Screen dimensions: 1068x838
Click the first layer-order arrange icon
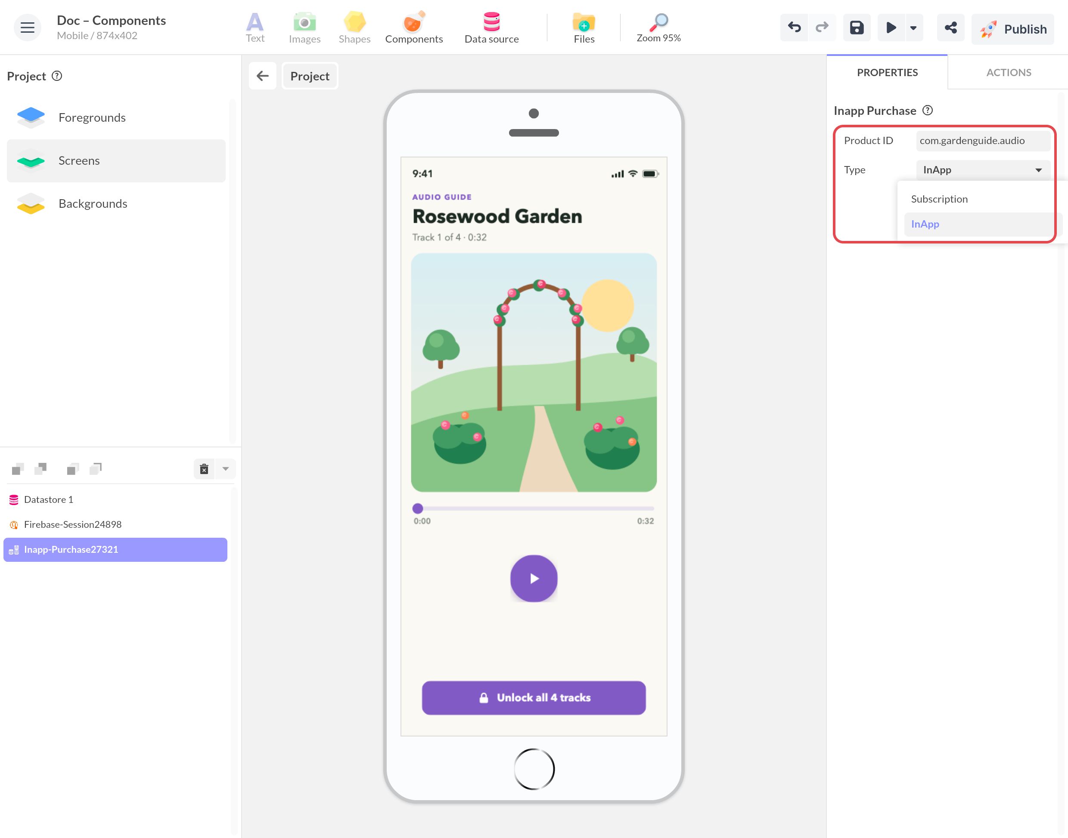click(18, 469)
